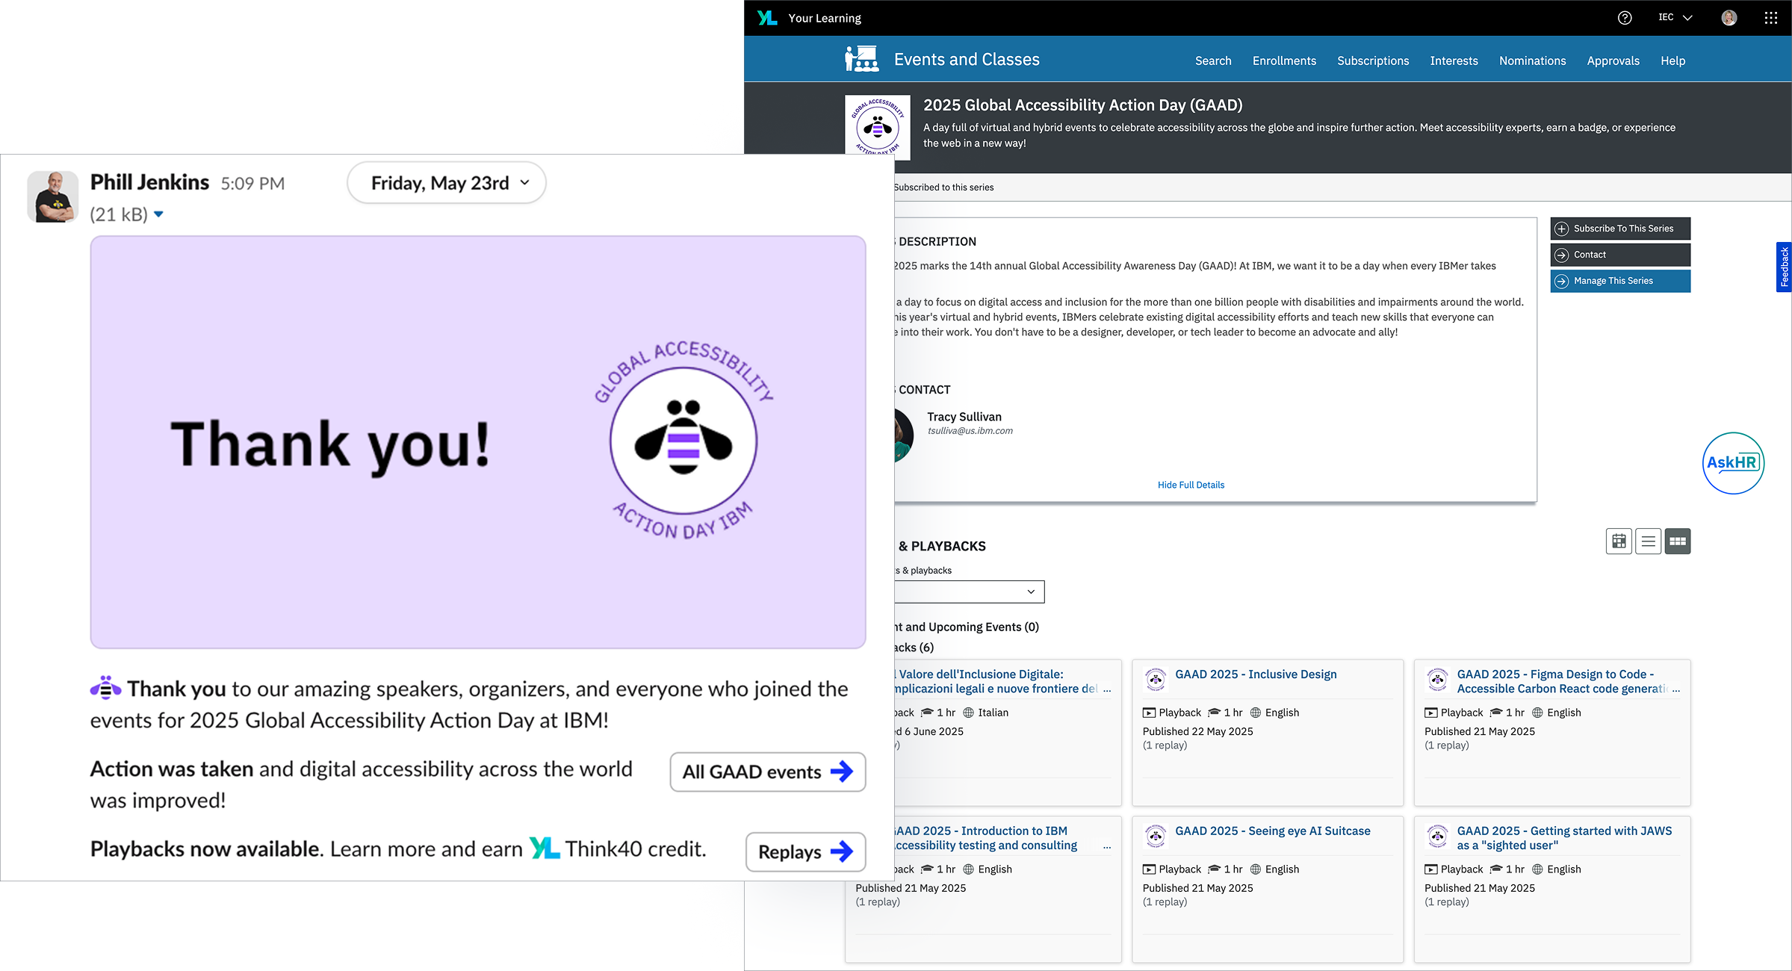Viewport: 1792px width, 971px height.
Task: Go to Approvals
Action: pos(1613,61)
